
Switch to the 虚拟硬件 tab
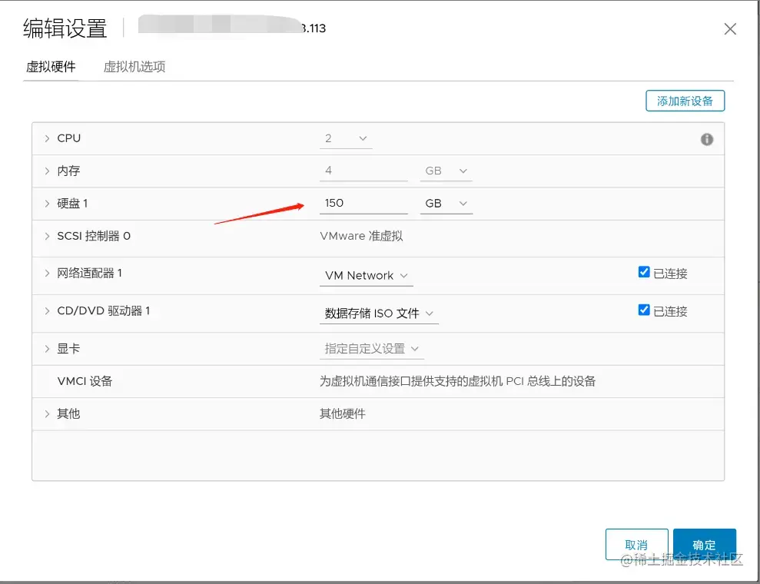pyautogui.click(x=51, y=67)
